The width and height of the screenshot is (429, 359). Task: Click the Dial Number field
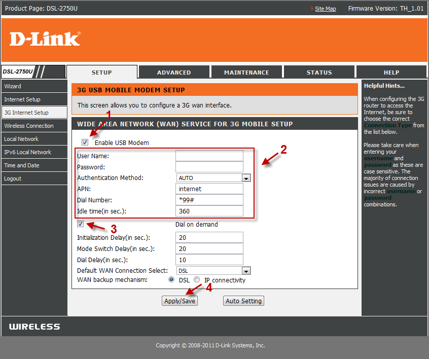point(209,200)
